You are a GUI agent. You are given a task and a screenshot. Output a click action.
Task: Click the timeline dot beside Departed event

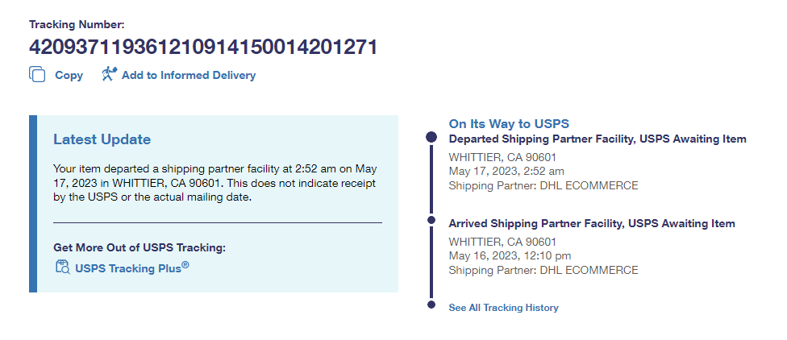pos(431,139)
